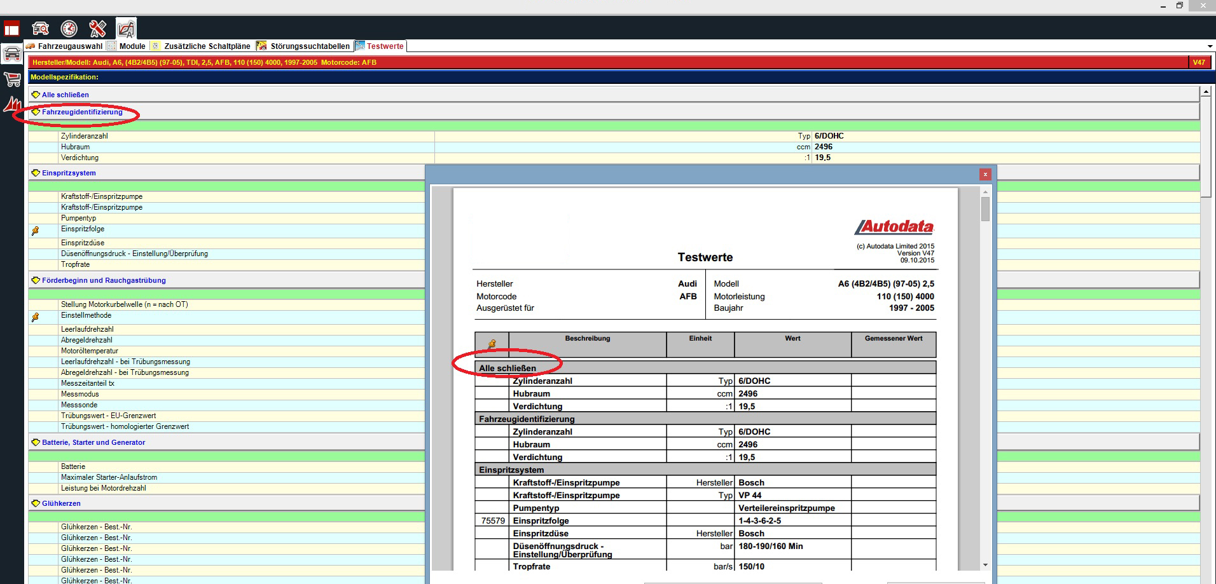This screenshot has height=584, width=1216.
Task: Open the red chart icon in sidebar
Action: [x=12, y=104]
